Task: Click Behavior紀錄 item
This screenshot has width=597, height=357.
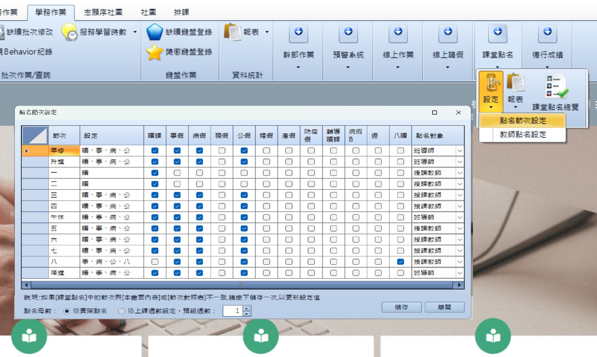Action: (x=27, y=52)
